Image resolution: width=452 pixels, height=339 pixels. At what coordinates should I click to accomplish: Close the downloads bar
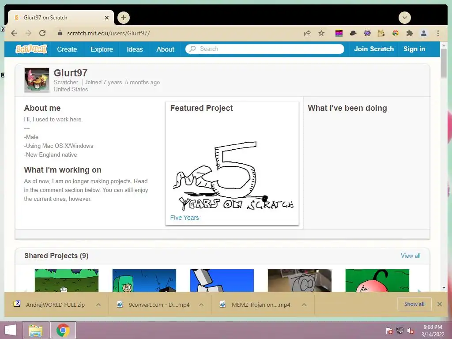(439, 304)
